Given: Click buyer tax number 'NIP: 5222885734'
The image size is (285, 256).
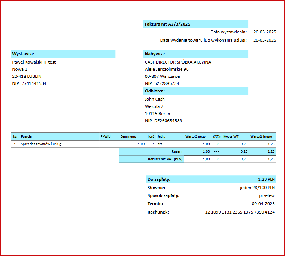Looking at the screenshot, I should pyautogui.click(x=162, y=83).
